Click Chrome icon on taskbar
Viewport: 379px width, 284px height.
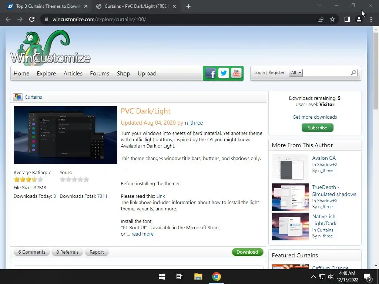click(x=217, y=277)
